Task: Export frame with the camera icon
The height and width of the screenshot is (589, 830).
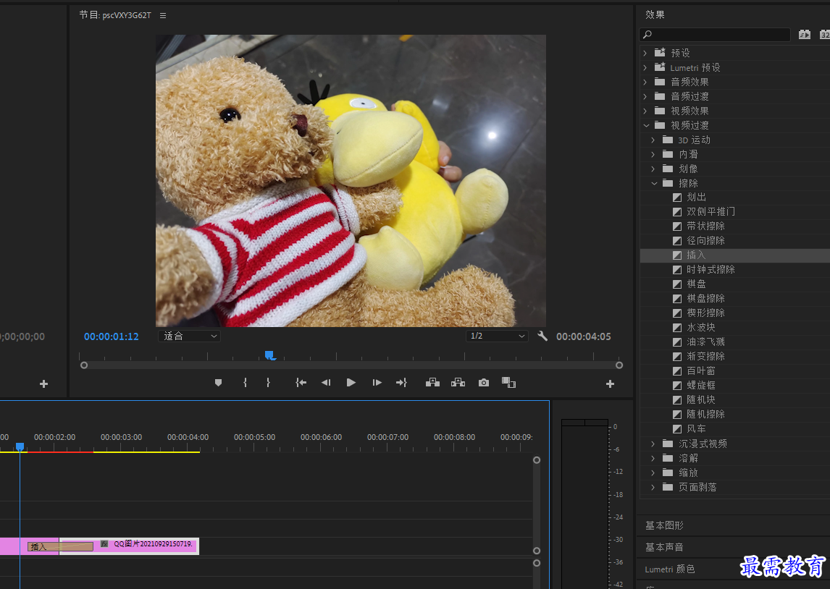Action: click(484, 383)
